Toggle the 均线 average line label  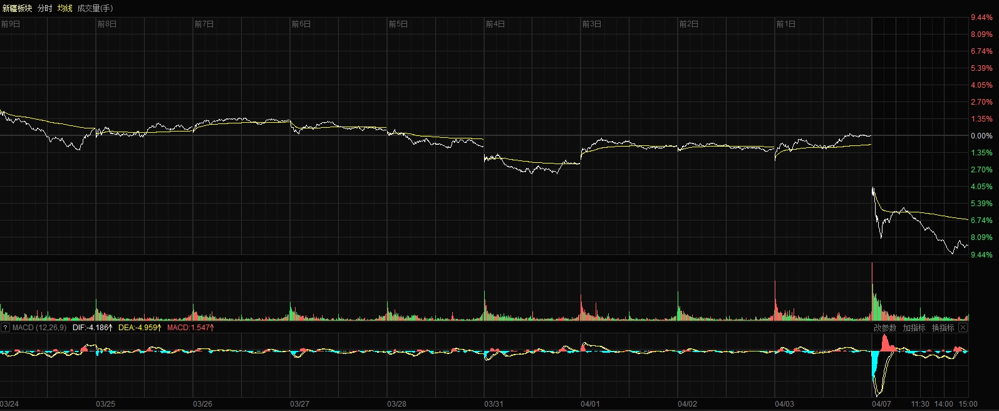[65, 8]
